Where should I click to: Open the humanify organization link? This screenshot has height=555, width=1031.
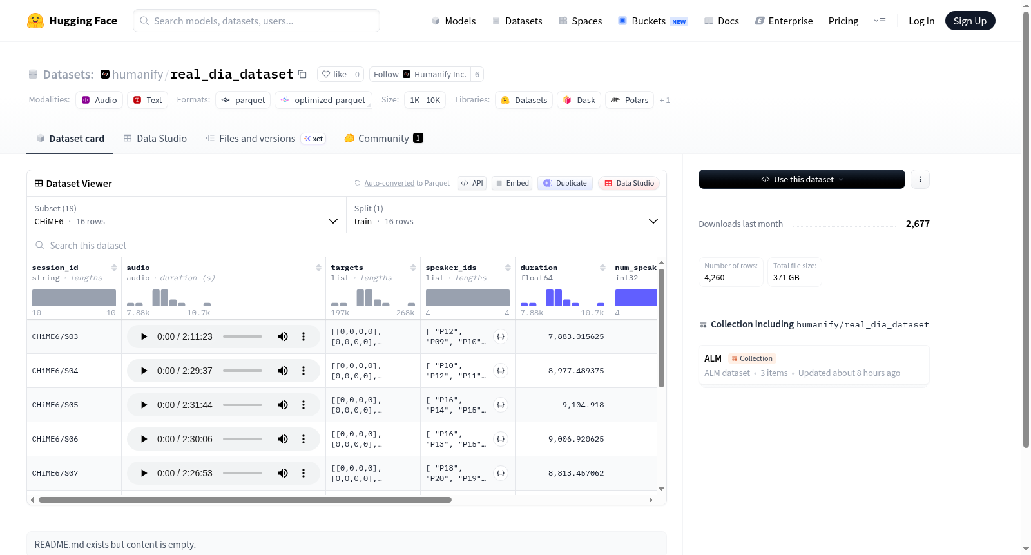pos(137,74)
